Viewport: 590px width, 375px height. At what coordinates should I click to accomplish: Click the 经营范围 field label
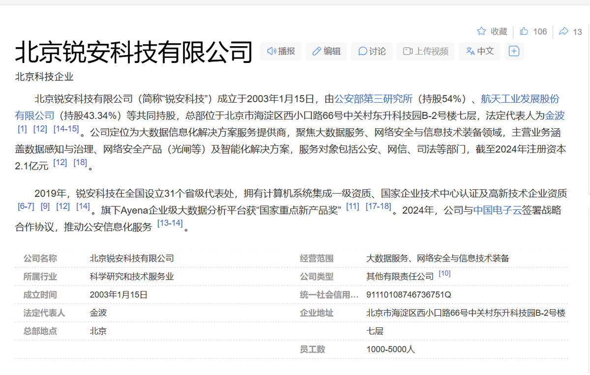pos(317,258)
